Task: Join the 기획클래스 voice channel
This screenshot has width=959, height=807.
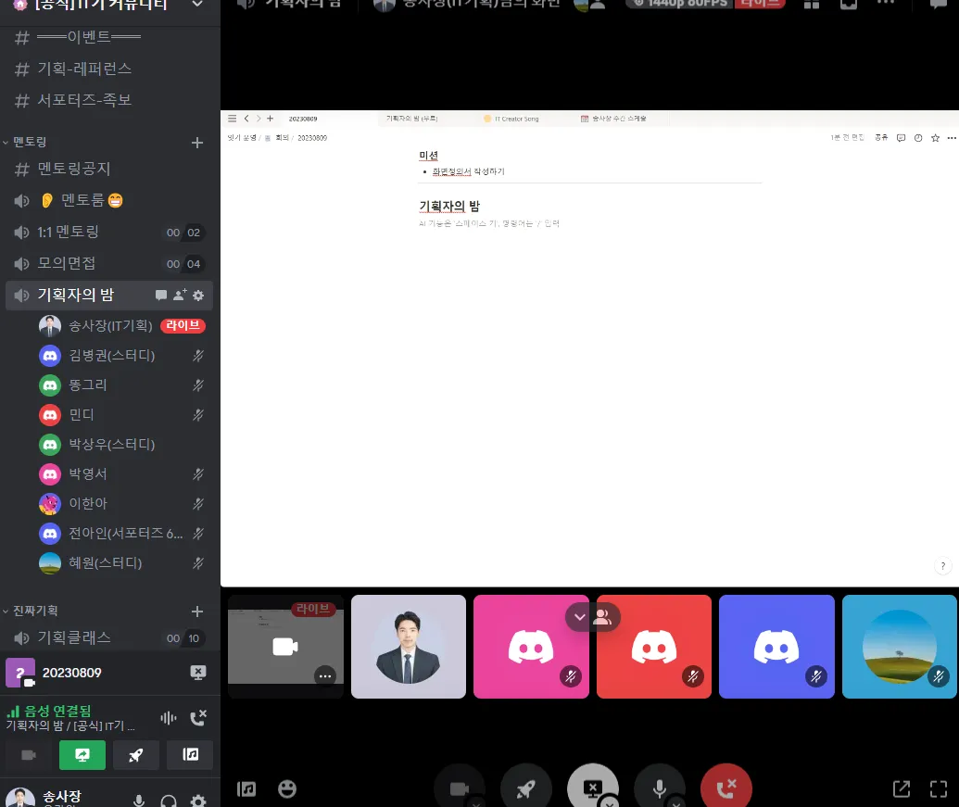Action: [x=109, y=637]
